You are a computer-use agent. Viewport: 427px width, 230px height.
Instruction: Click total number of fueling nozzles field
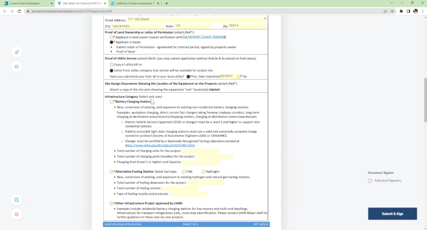click(181, 189)
